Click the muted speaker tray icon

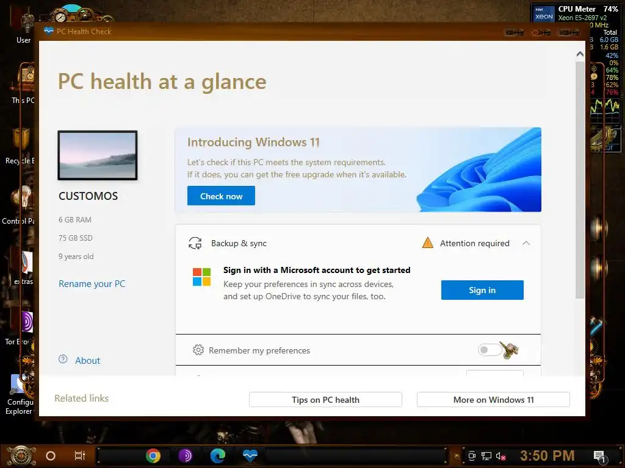(x=500, y=456)
